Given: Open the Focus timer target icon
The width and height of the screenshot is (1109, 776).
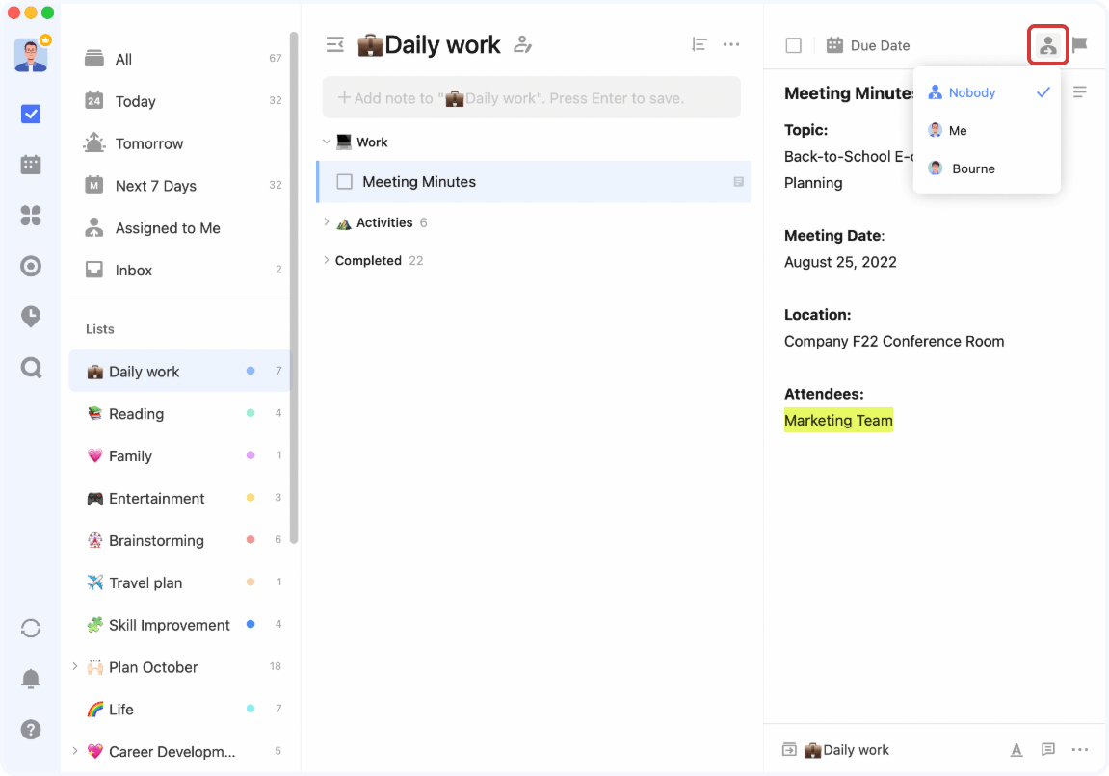Looking at the screenshot, I should click(x=31, y=267).
